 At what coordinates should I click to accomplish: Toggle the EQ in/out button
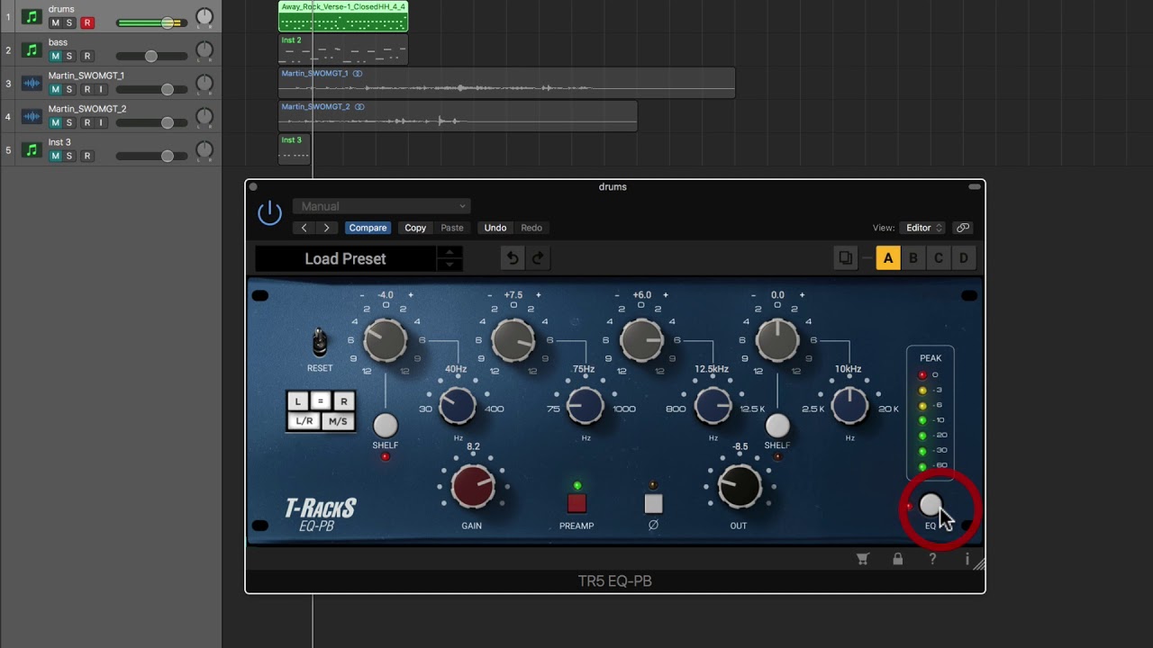click(931, 505)
